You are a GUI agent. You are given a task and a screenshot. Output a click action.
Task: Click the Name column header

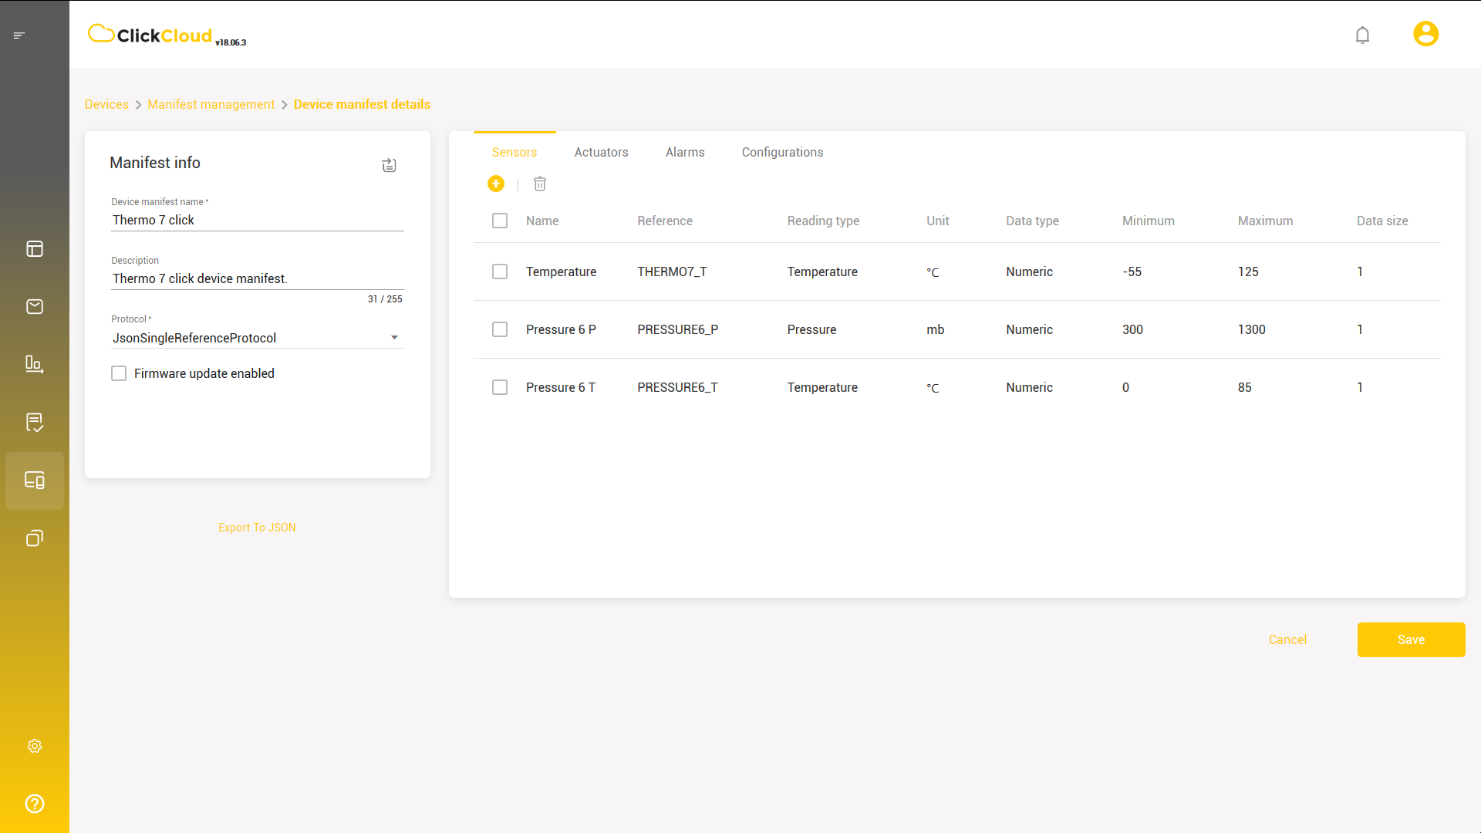click(542, 221)
